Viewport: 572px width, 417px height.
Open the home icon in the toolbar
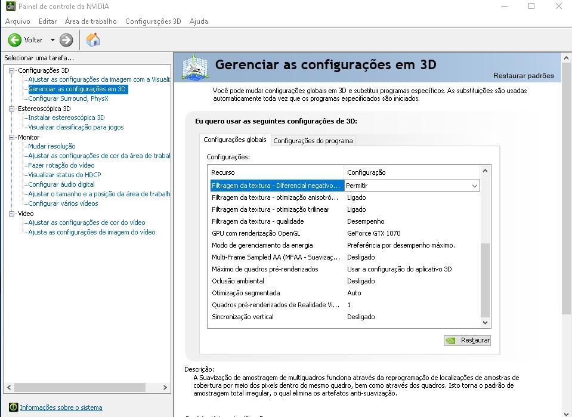click(92, 40)
